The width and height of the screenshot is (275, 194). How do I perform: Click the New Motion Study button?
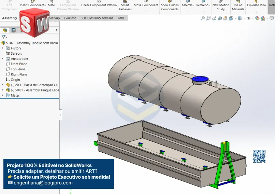pyautogui.click(x=220, y=7)
